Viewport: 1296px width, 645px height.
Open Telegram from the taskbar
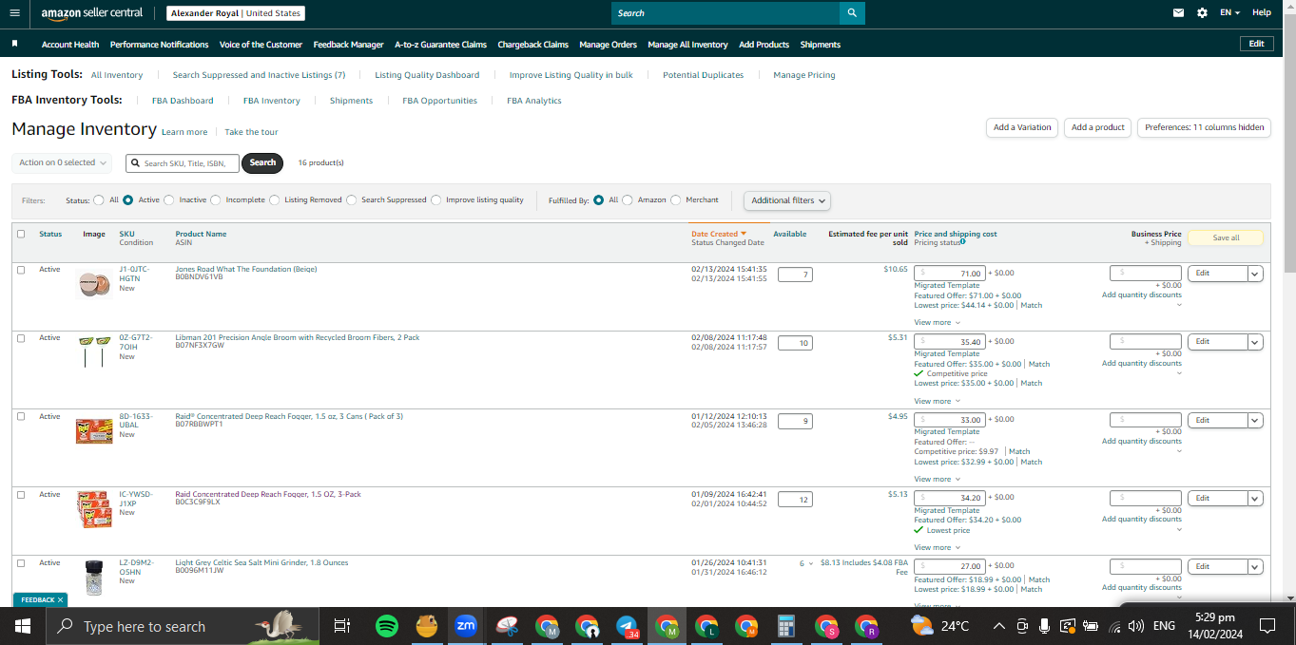pos(627,626)
